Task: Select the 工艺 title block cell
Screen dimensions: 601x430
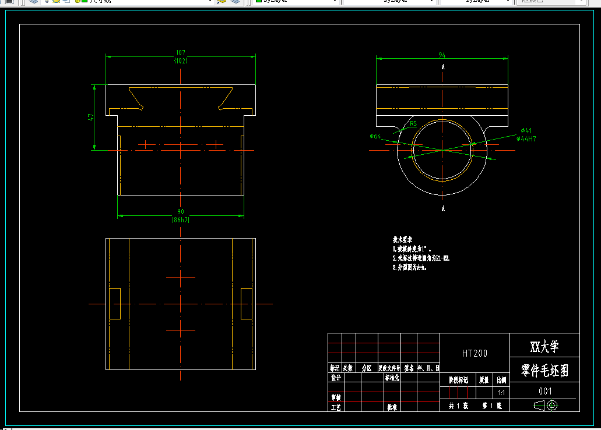Action: coord(336,407)
